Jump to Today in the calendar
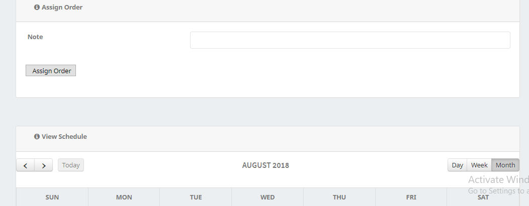The height and width of the screenshot is (206, 529). coord(71,165)
